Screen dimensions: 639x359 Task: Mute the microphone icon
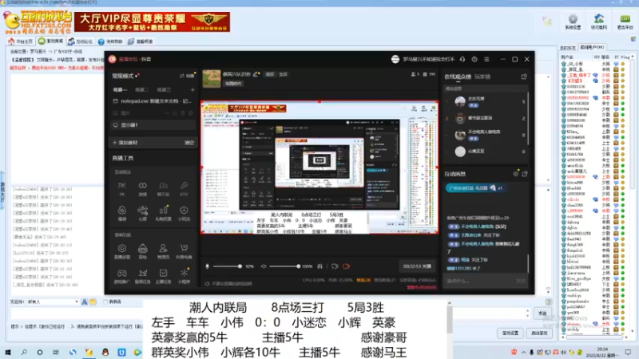(x=207, y=266)
